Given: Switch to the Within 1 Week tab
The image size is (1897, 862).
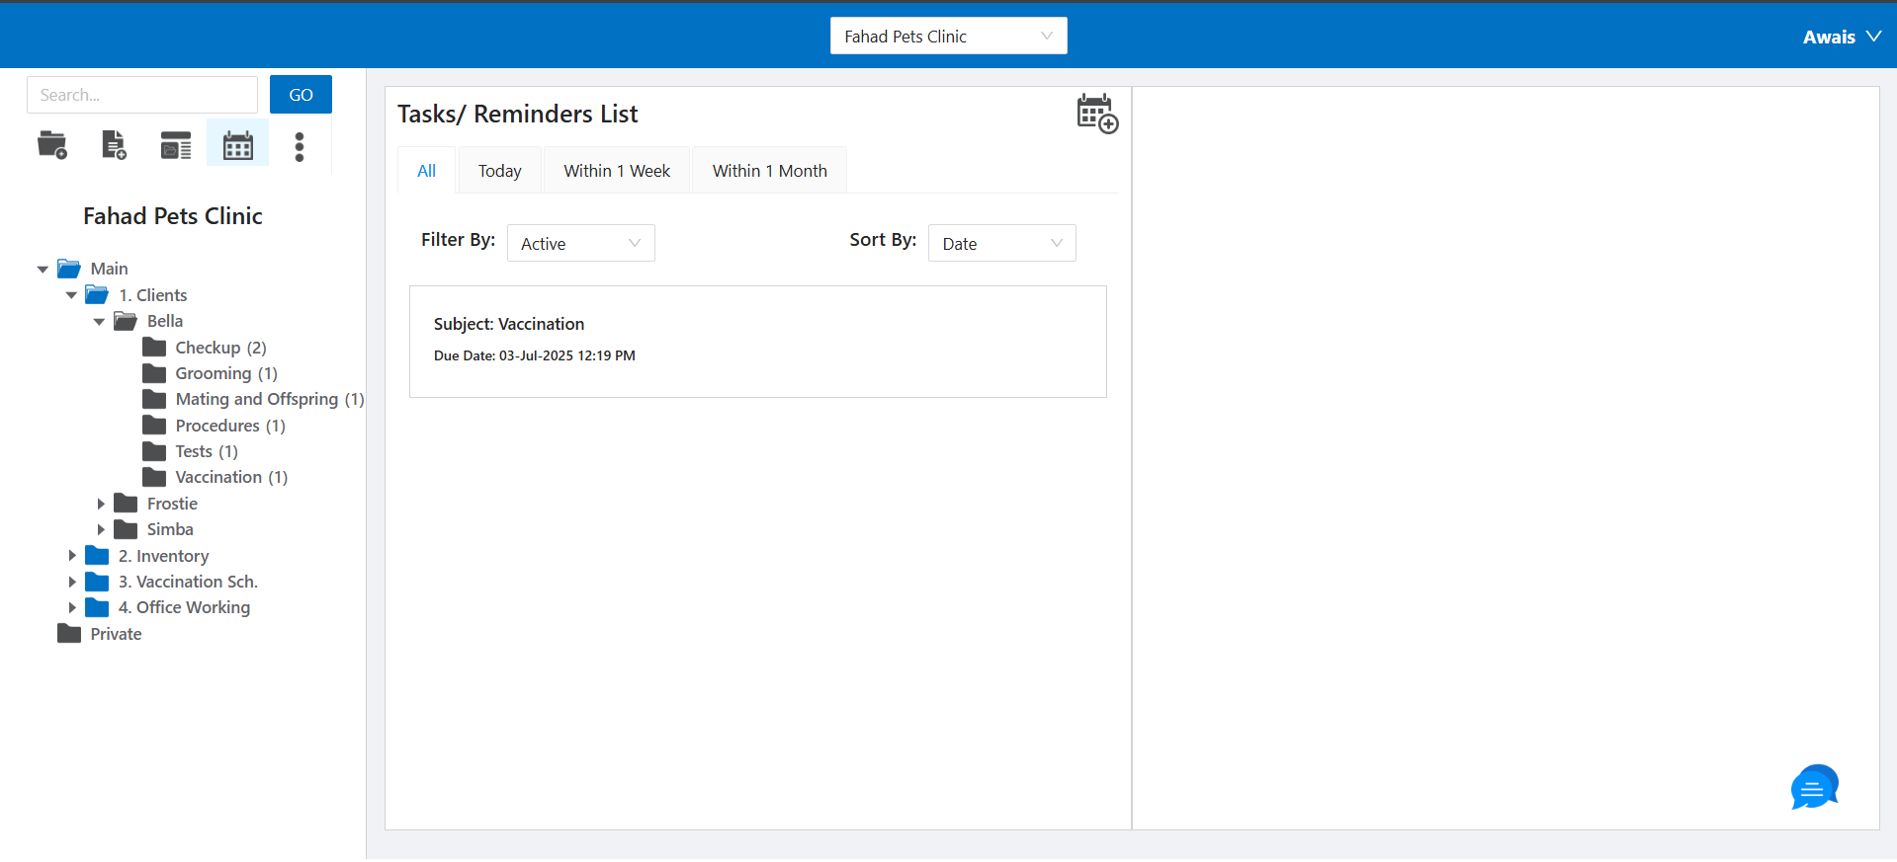Looking at the screenshot, I should tap(617, 171).
